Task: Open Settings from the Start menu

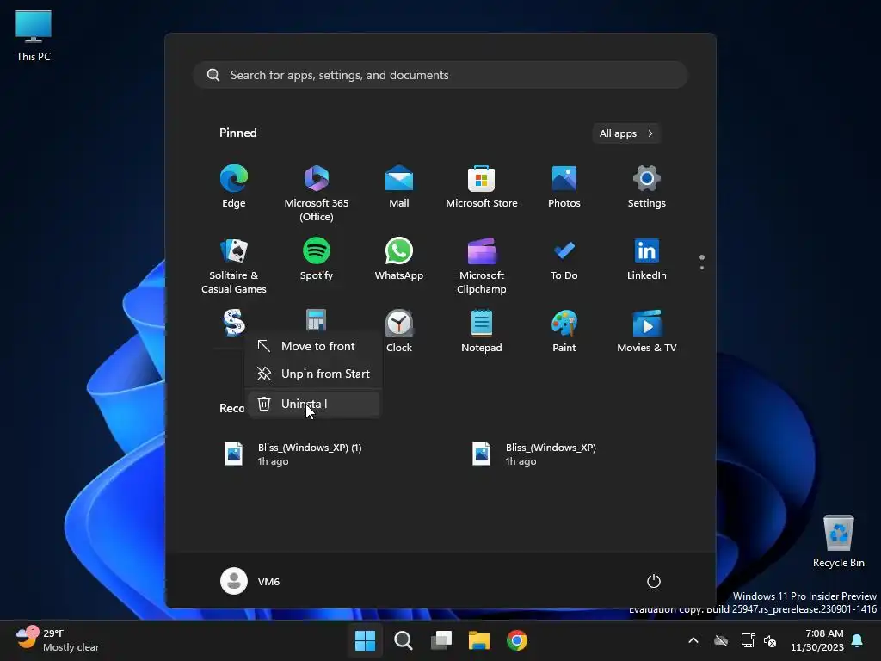Action: tap(647, 187)
